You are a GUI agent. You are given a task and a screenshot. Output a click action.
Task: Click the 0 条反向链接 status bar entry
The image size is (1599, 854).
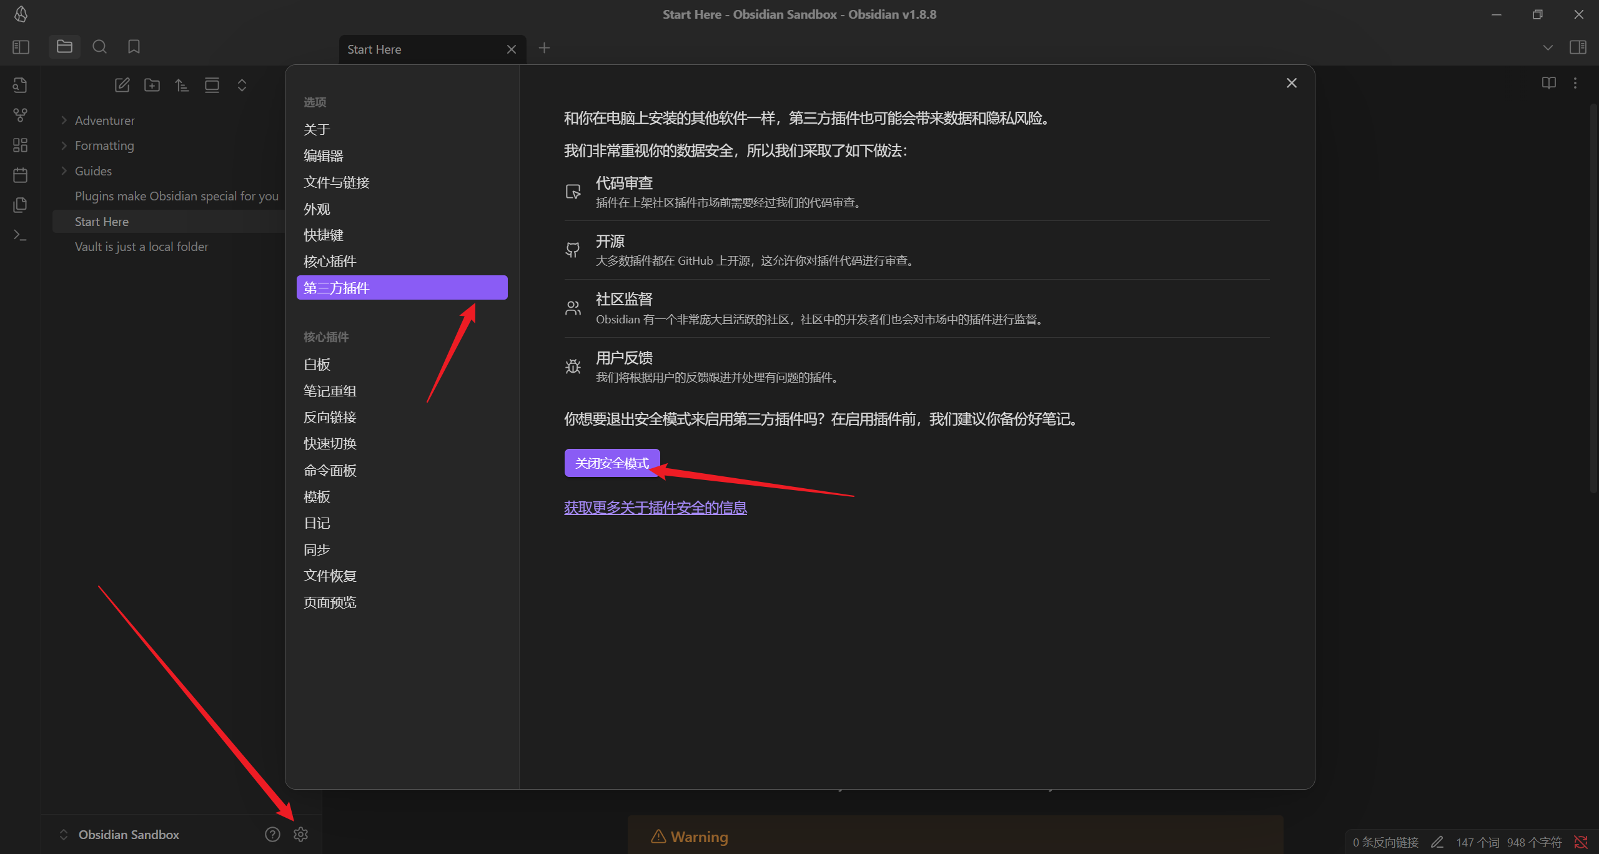pyautogui.click(x=1385, y=842)
